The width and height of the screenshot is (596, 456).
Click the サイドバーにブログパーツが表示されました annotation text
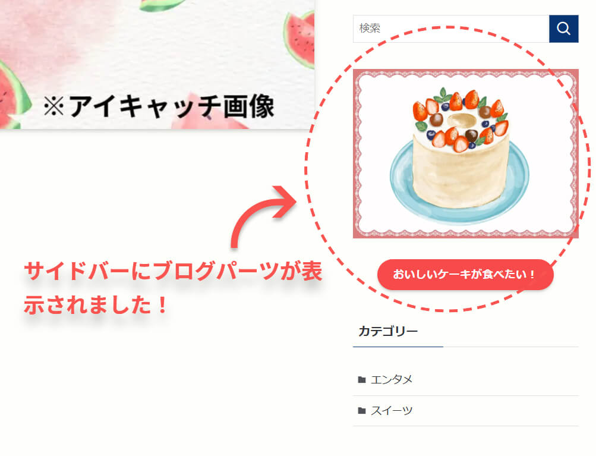pos(173,288)
